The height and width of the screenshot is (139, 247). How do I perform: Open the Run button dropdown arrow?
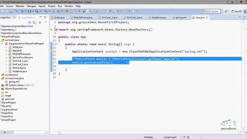[x=33, y=11]
